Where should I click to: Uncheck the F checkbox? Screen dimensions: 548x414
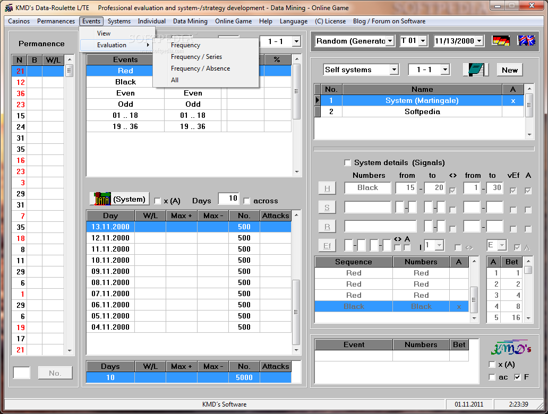[x=518, y=377]
